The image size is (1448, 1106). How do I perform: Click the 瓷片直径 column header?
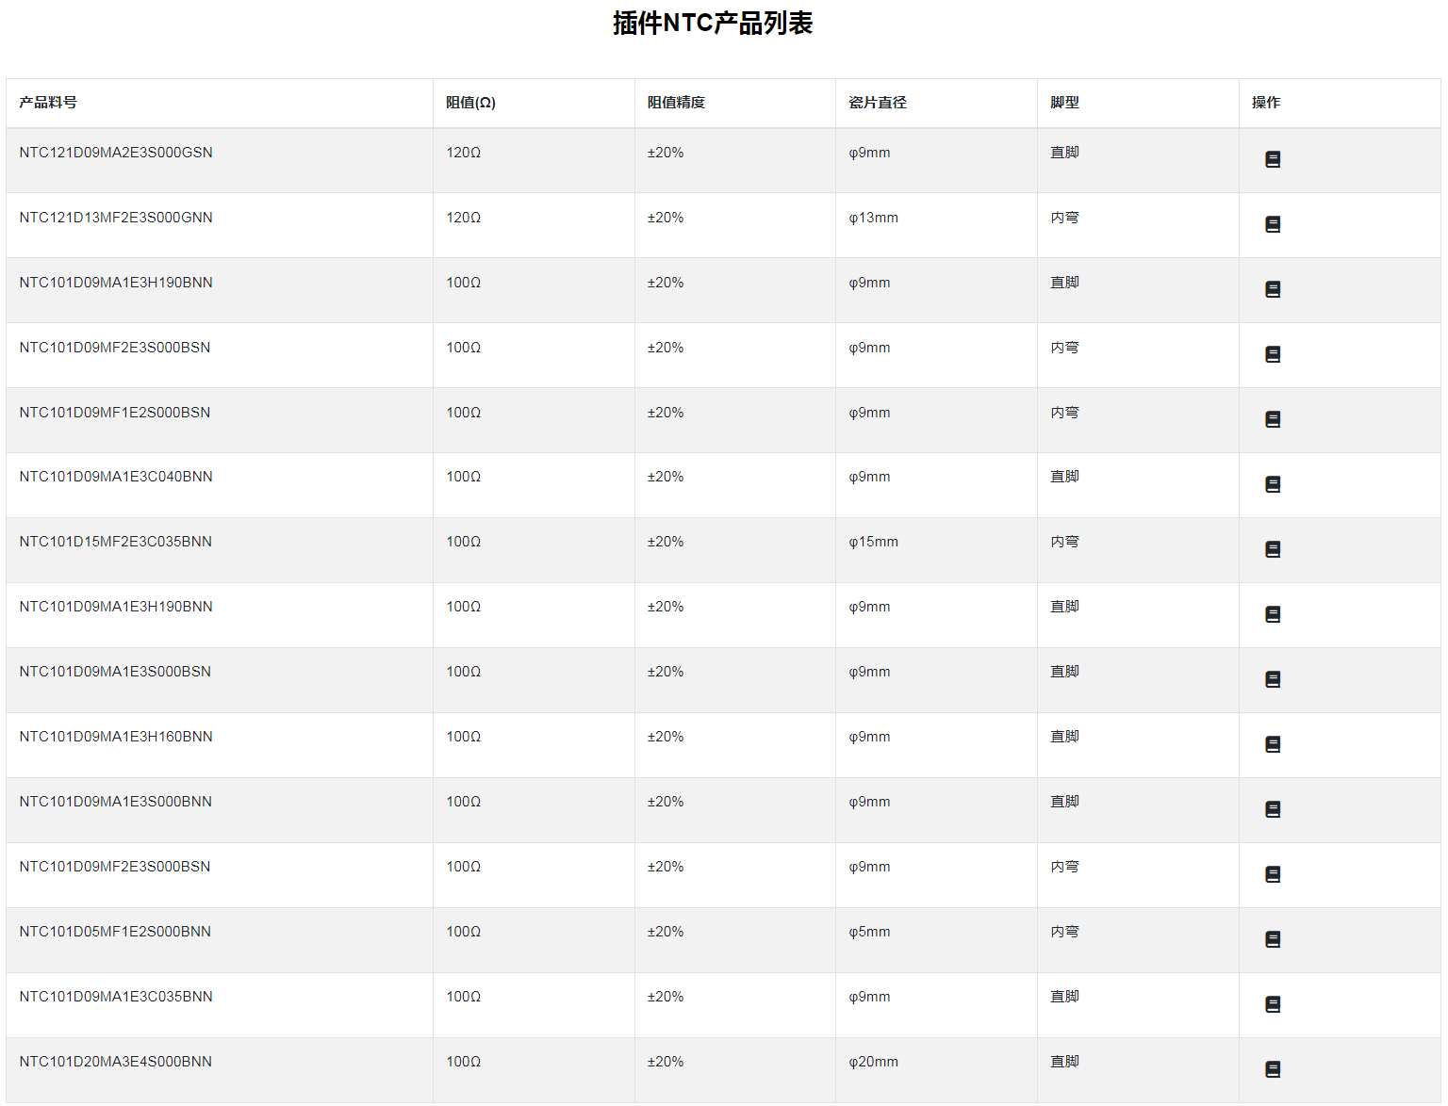(x=877, y=103)
